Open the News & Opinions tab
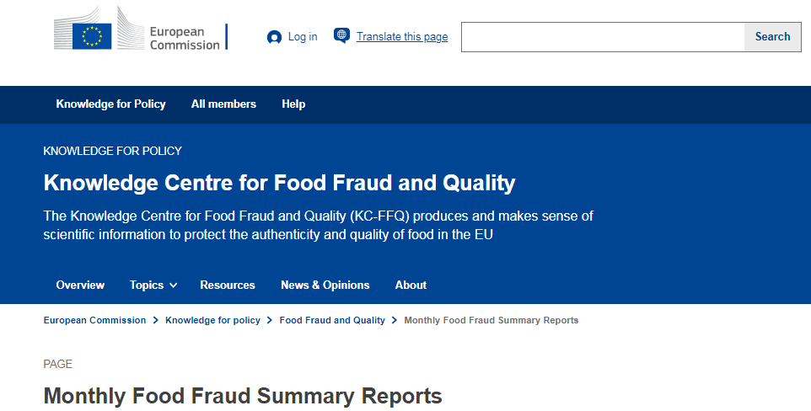 pos(325,286)
